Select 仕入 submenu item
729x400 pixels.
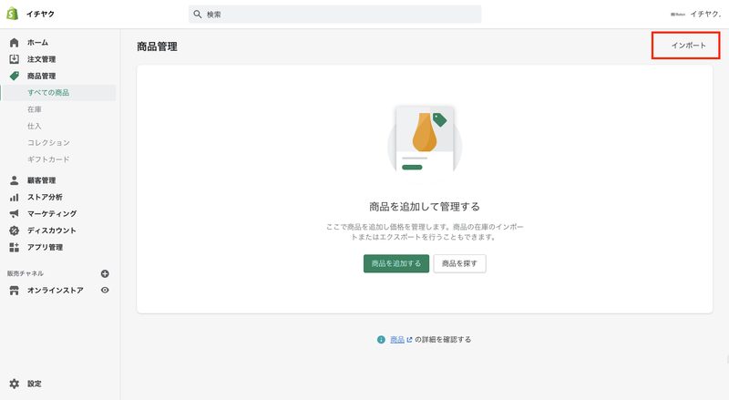coord(35,126)
